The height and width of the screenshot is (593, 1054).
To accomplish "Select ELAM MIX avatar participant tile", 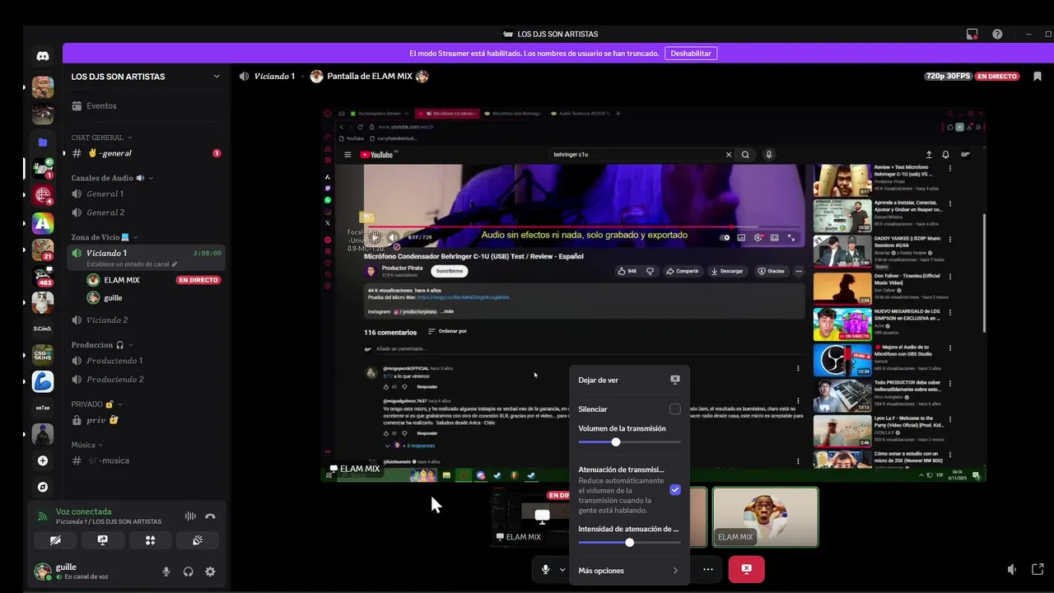I will (765, 517).
